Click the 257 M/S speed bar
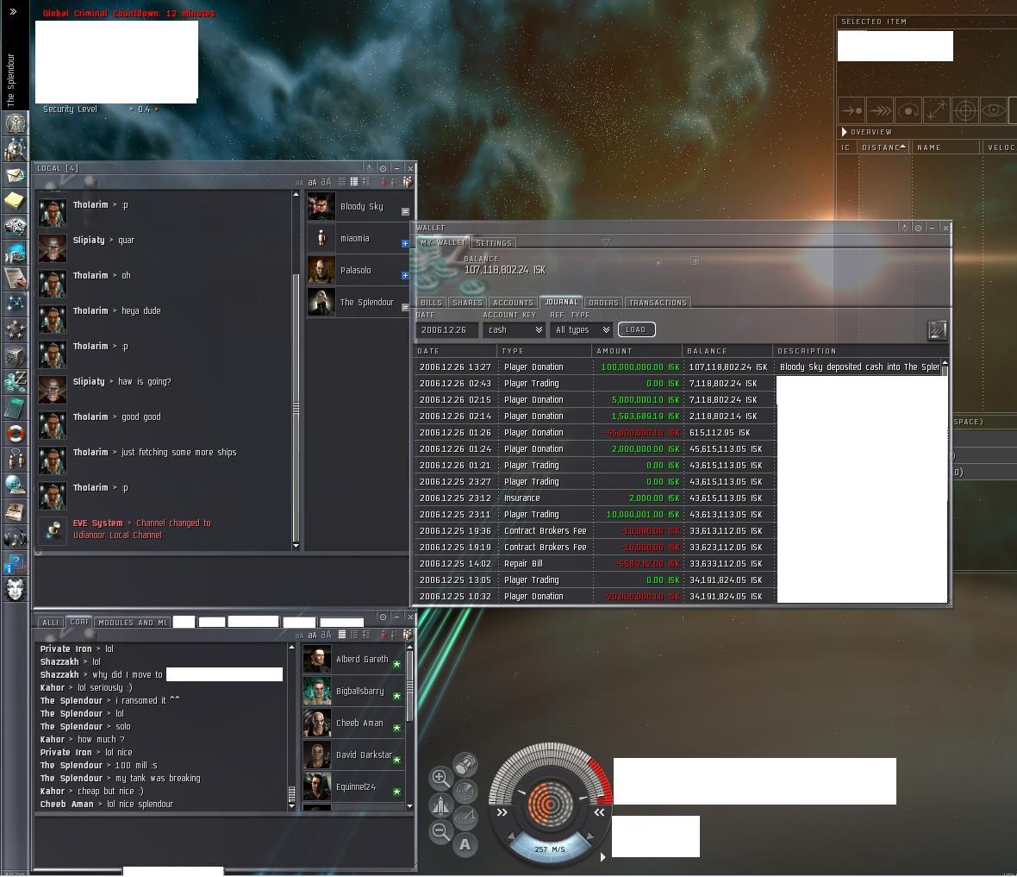 tap(549, 849)
